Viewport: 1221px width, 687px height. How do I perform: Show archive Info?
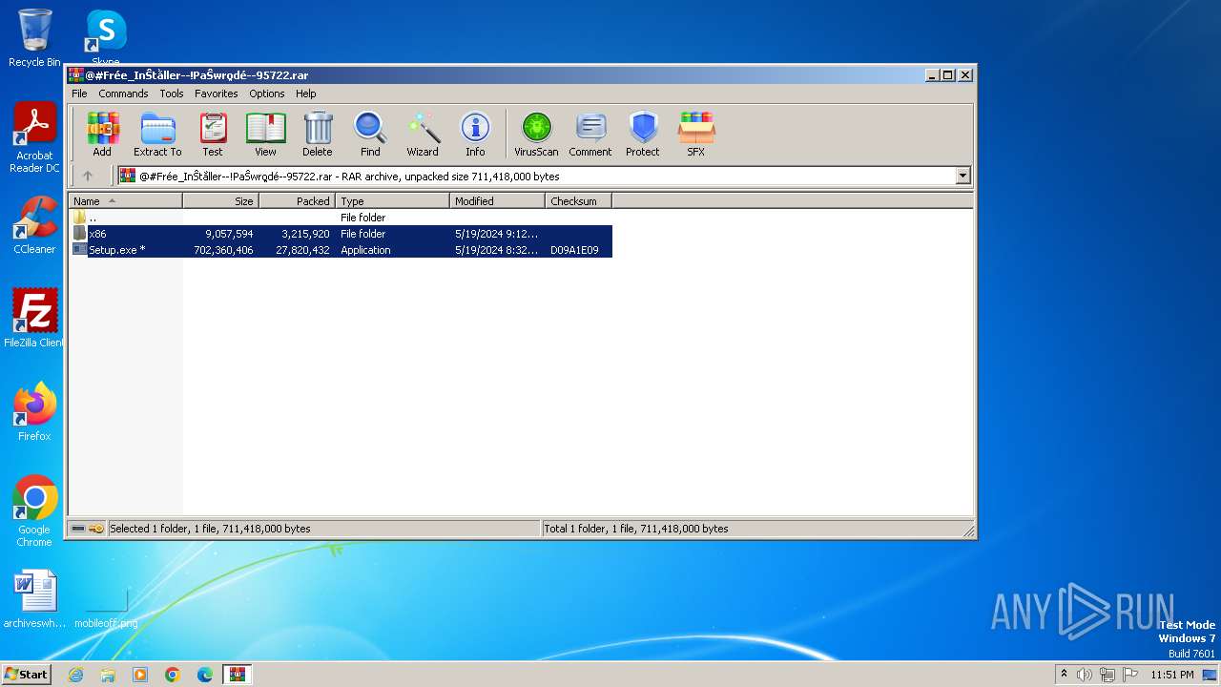(475, 134)
